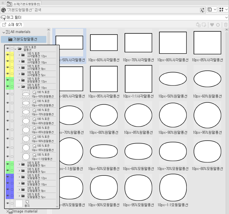Click the 태그 필터 bar
Screen dimensions: 229x214
(x=114, y=18)
